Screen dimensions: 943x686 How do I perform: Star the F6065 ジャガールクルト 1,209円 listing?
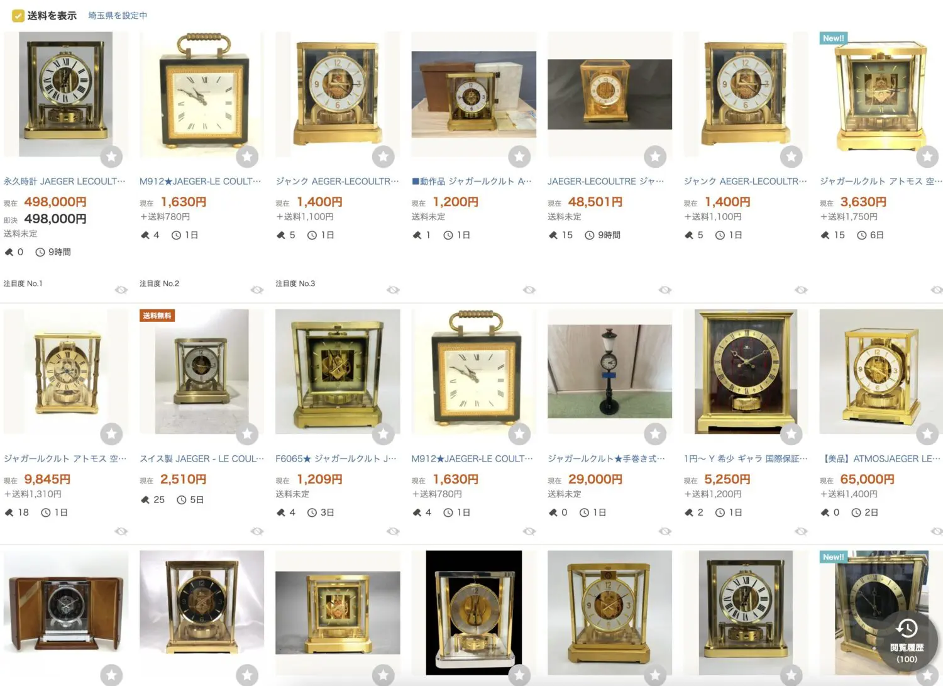383,434
